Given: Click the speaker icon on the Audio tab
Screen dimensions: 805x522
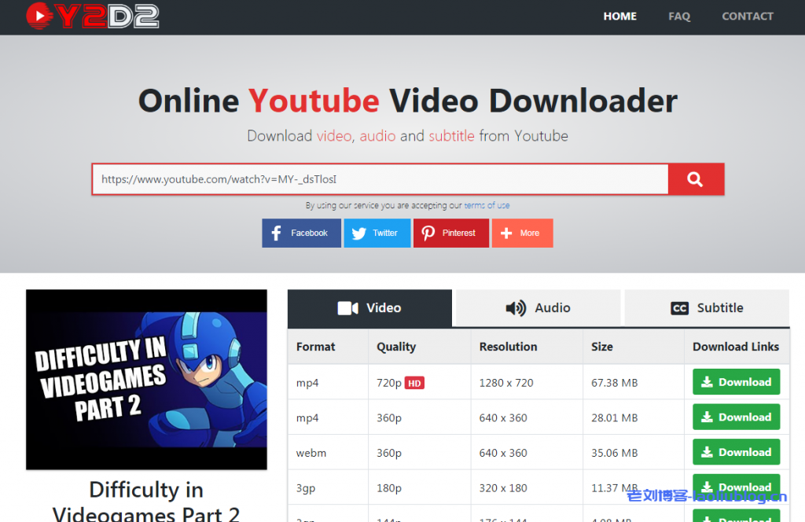Looking at the screenshot, I should click(515, 307).
